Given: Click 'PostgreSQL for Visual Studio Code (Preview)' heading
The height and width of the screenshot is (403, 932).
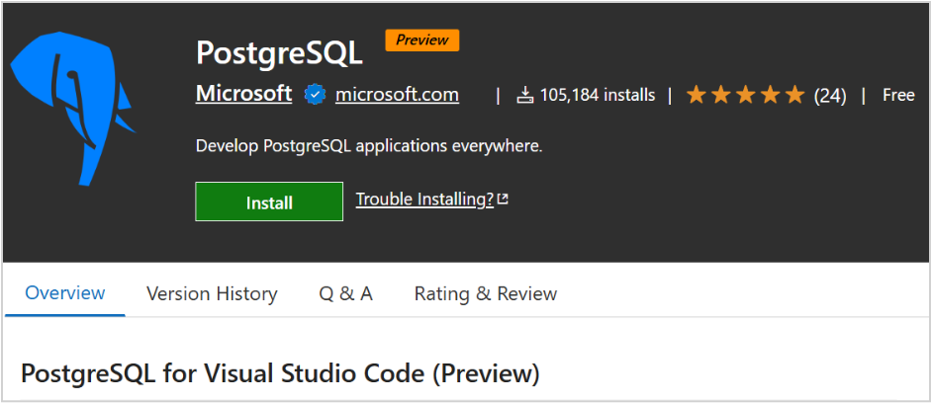Looking at the screenshot, I should tap(280, 374).
